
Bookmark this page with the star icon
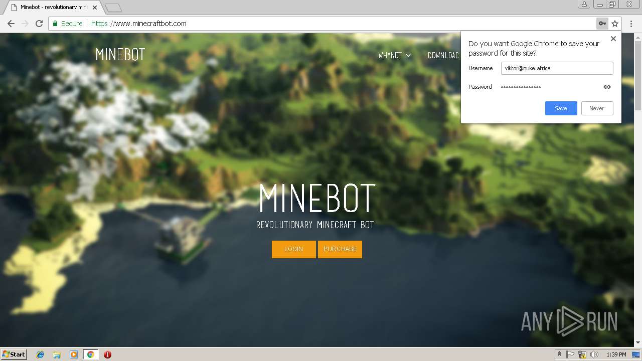click(x=615, y=24)
